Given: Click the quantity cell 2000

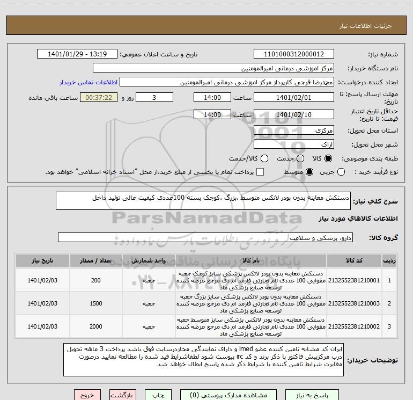Looking at the screenshot, I should 95,326.
